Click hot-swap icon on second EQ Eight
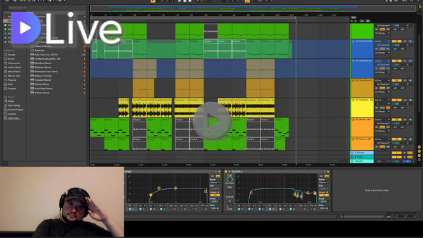The height and width of the screenshot is (238, 423). [325, 172]
